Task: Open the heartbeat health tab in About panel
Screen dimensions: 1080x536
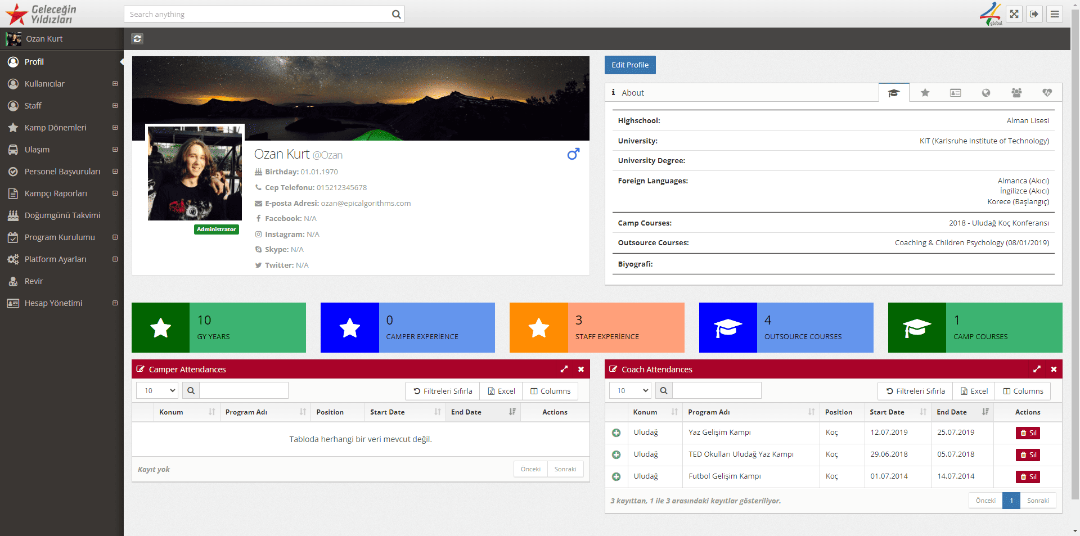Action: (x=1047, y=93)
